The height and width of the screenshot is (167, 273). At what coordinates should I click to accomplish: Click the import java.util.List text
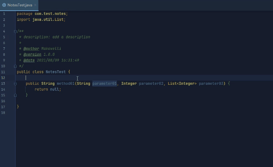(x=41, y=20)
